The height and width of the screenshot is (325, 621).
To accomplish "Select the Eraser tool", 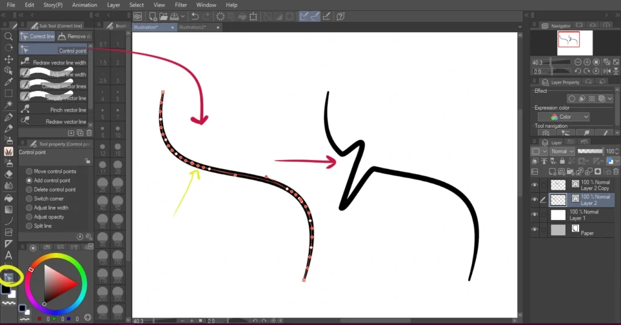I will click(8, 174).
